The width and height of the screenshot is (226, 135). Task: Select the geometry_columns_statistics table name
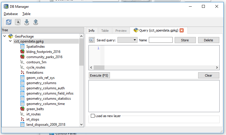tap(48, 99)
